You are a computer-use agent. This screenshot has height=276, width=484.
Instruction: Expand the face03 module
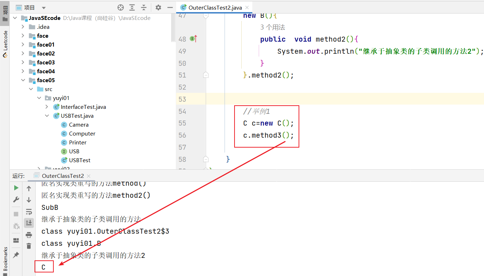23,62
